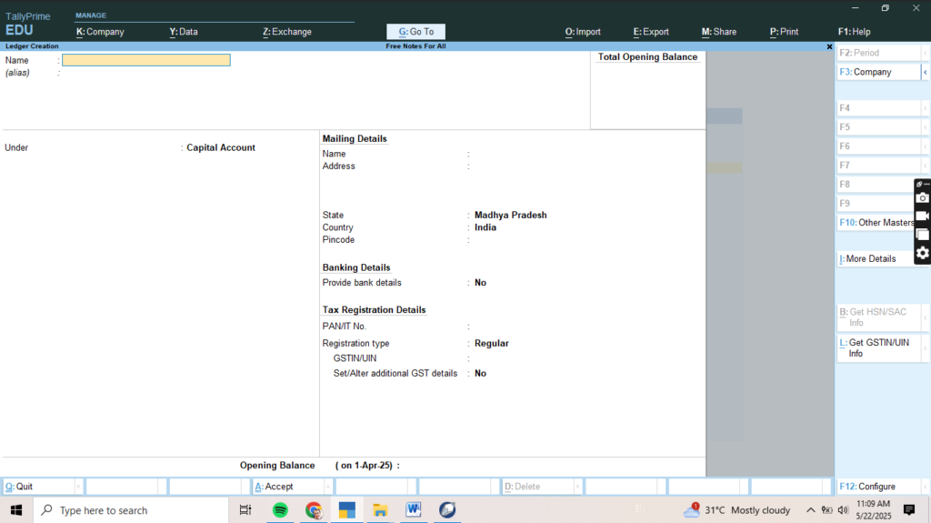This screenshot has height=523, width=931.
Task: Click the ledger Name input field
Action: [146, 60]
